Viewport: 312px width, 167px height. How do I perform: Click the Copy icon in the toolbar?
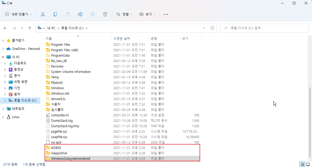click(x=55, y=14)
